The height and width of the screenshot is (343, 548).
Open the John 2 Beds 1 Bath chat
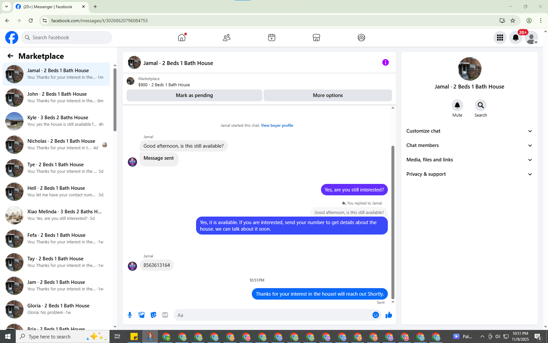(56, 98)
